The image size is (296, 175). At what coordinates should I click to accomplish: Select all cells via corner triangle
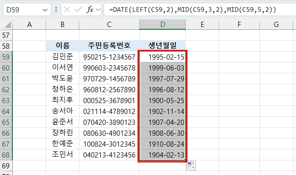[x=6, y=25]
